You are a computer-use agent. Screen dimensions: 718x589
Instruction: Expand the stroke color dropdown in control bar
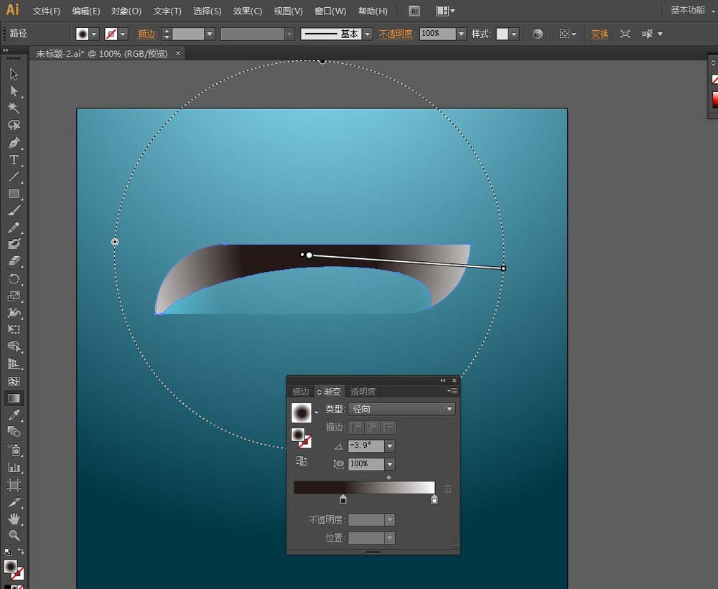(x=123, y=34)
